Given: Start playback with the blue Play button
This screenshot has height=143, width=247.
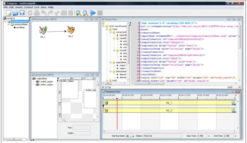Looking at the screenshot, I should coord(93,13).
